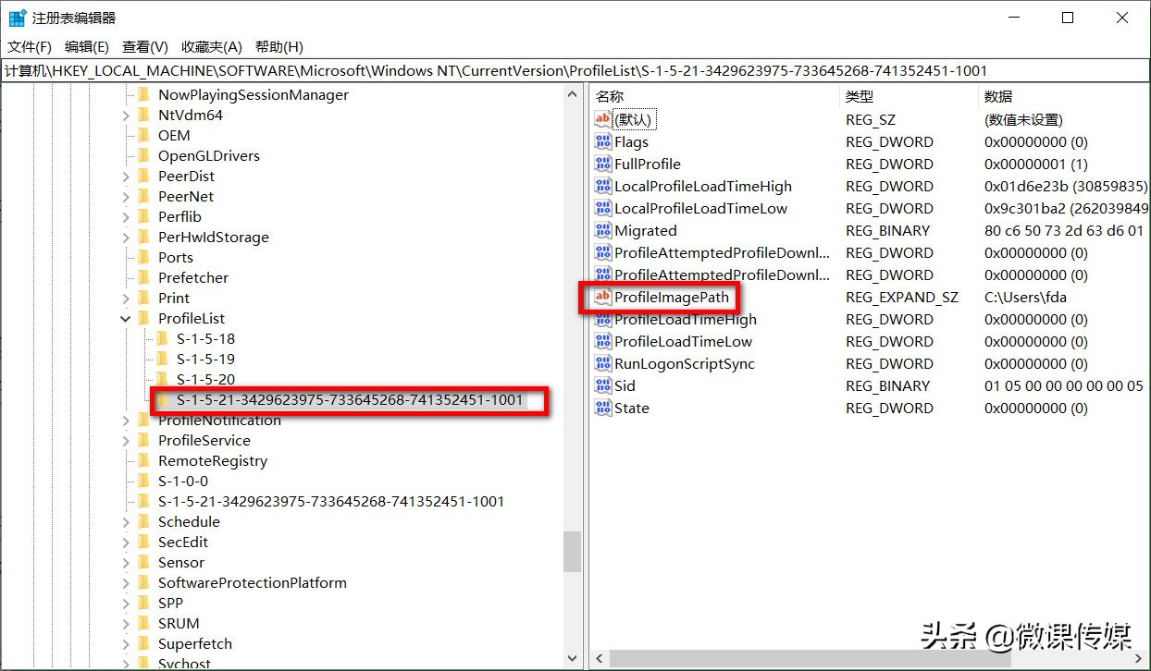The width and height of the screenshot is (1151, 671).
Task: Select the S-1-5-21 key under ProfileList
Action: (350, 400)
